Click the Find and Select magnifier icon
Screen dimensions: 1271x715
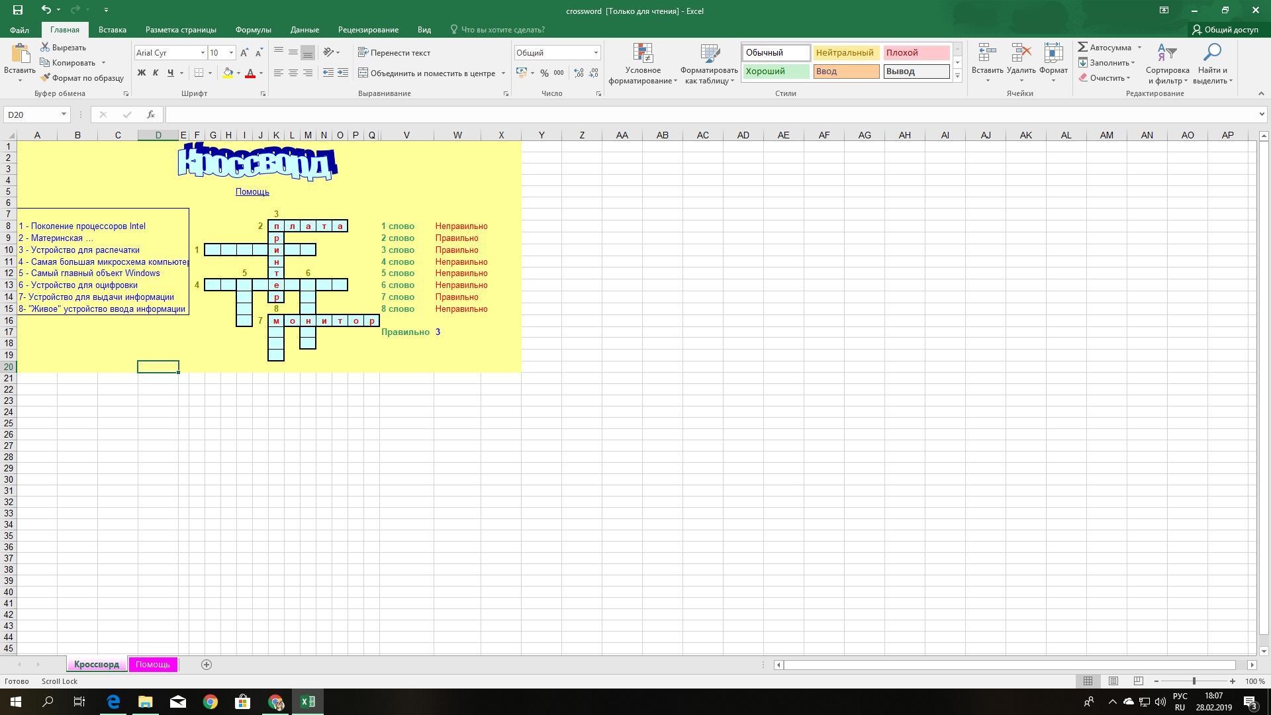tap(1212, 53)
